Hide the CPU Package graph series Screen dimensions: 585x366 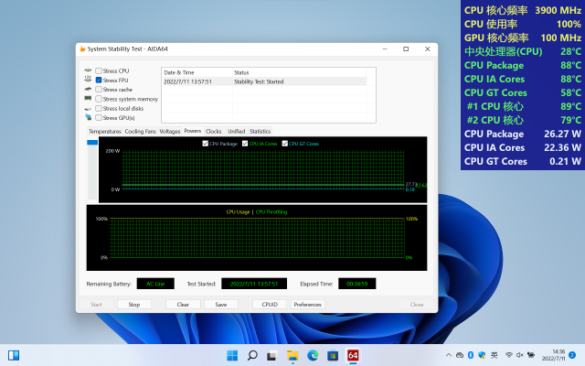pos(206,143)
